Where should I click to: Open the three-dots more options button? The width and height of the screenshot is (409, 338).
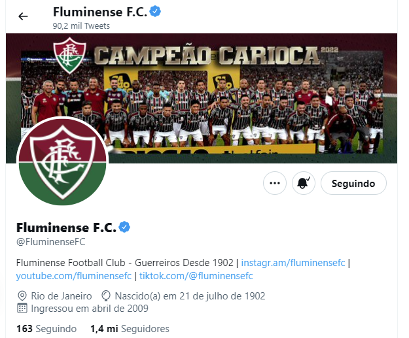point(275,183)
